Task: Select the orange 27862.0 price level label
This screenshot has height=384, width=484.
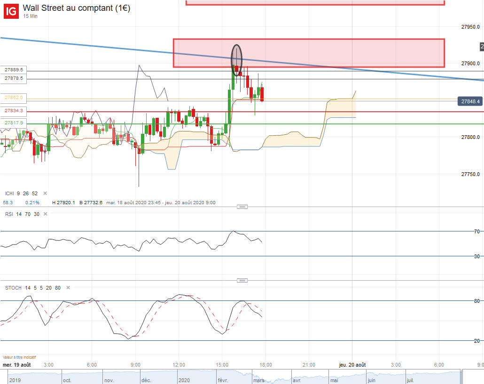Action: pyautogui.click(x=14, y=98)
